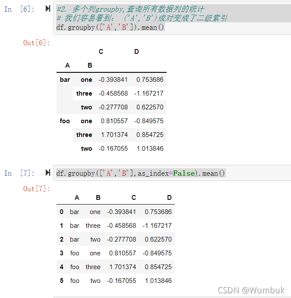Click column header D in Out[7] table
291x298 pixels.
coord(169,198)
